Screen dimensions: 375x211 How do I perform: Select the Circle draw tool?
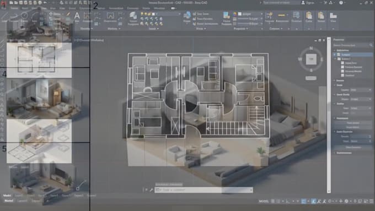24,17
